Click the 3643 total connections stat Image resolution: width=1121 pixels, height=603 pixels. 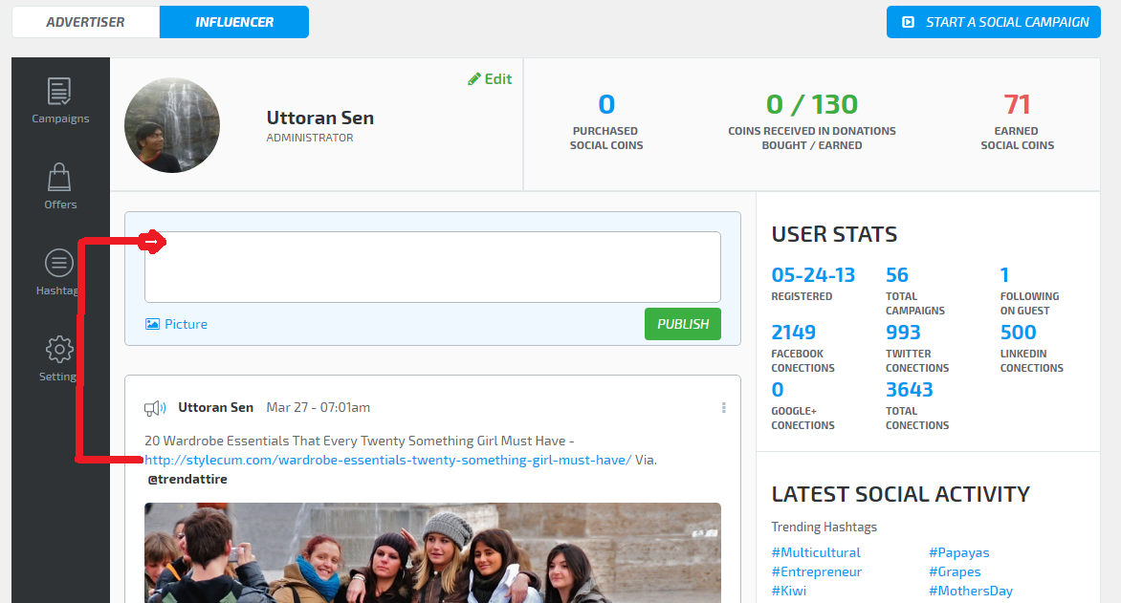(x=910, y=389)
